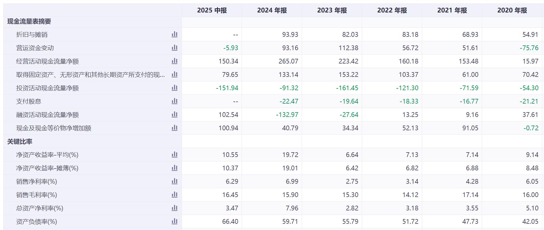
Task: Open chart icon for 销售毛利率(%)
Action: click(174, 195)
